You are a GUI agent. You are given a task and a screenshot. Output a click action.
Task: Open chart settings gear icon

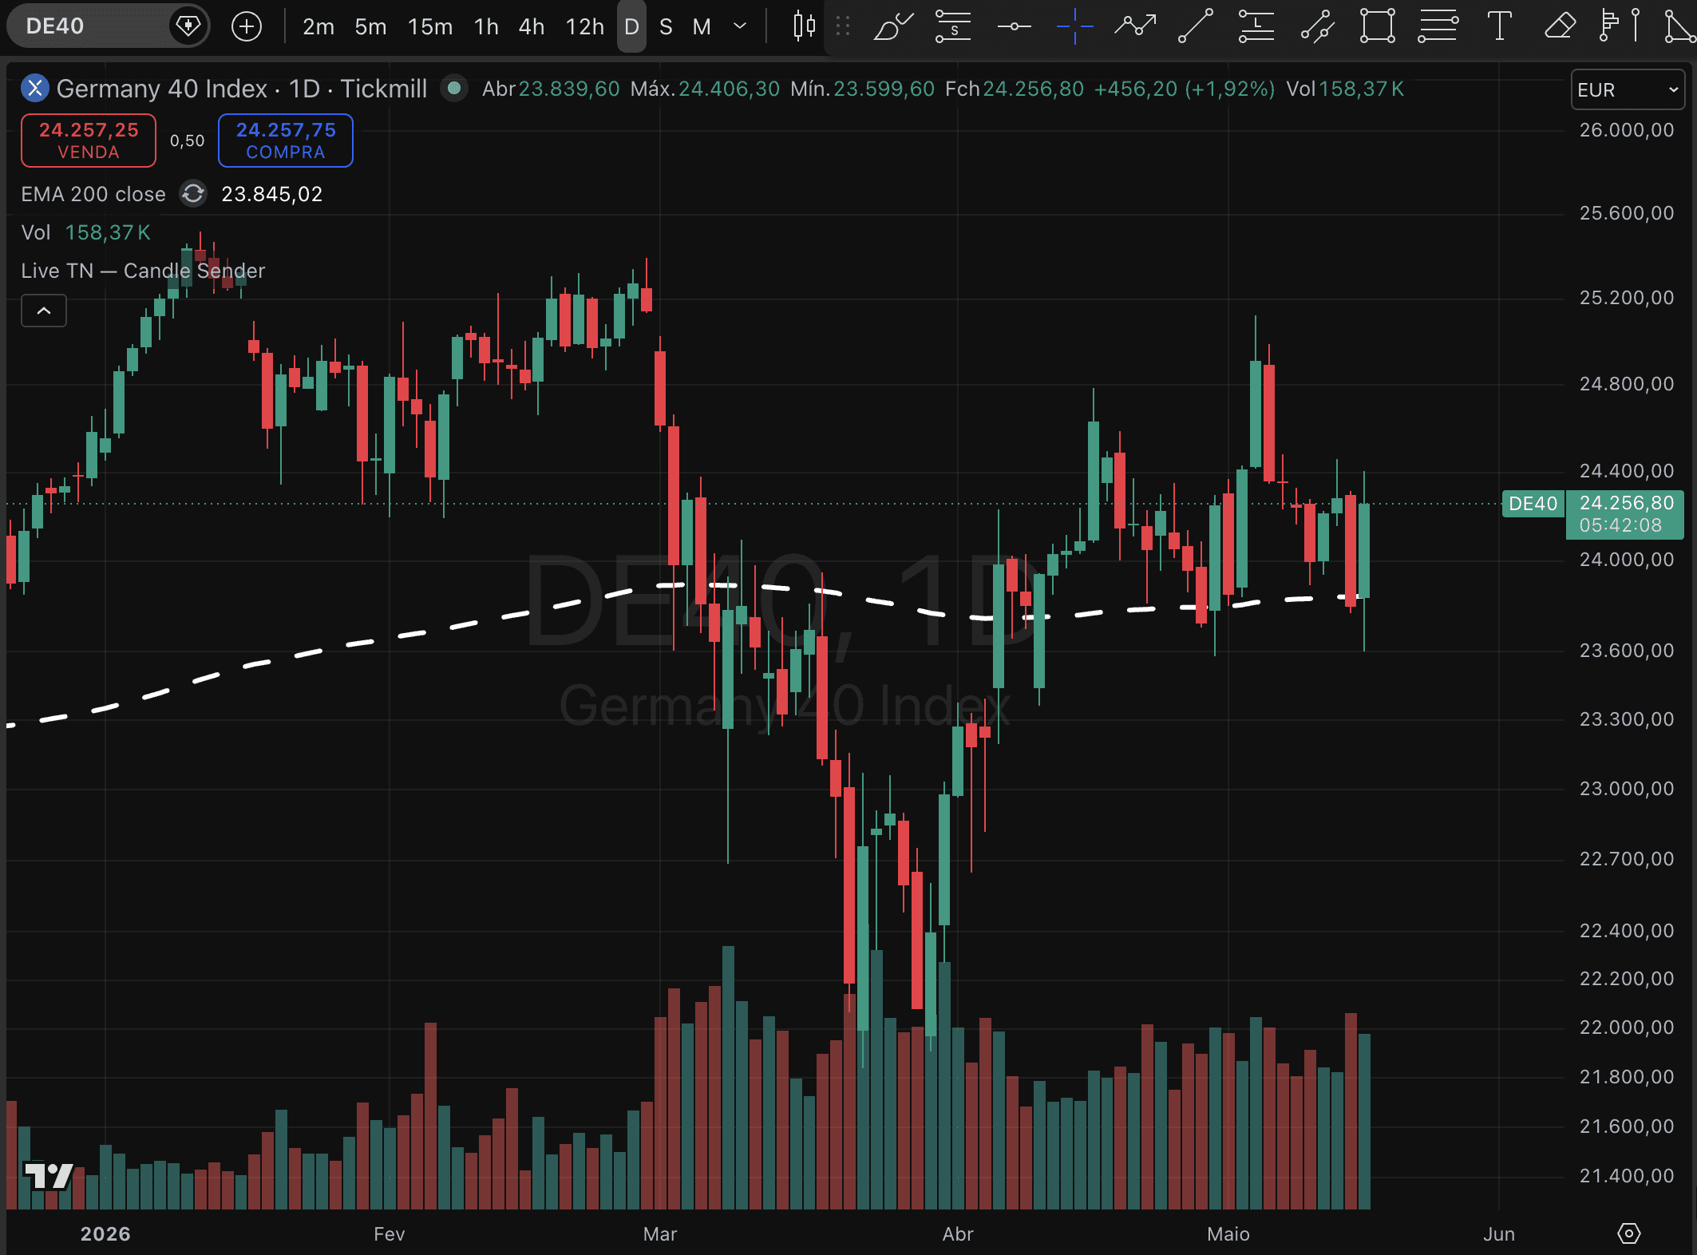1629,1233
